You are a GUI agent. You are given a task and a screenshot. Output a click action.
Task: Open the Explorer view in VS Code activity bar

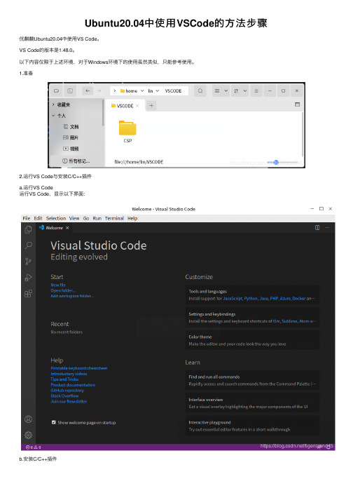28,229
